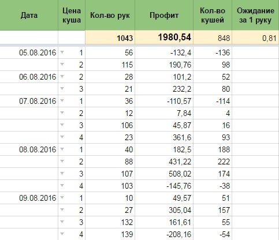Viewport: 279px width, 240px height.
Task: Select date cell 06.08.2016
Action: [29, 77]
